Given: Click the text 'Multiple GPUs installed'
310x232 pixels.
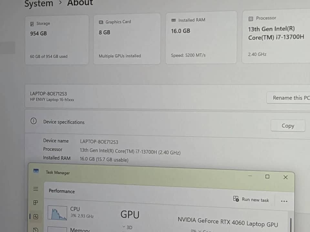Looking at the screenshot, I should tap(120, 56).
